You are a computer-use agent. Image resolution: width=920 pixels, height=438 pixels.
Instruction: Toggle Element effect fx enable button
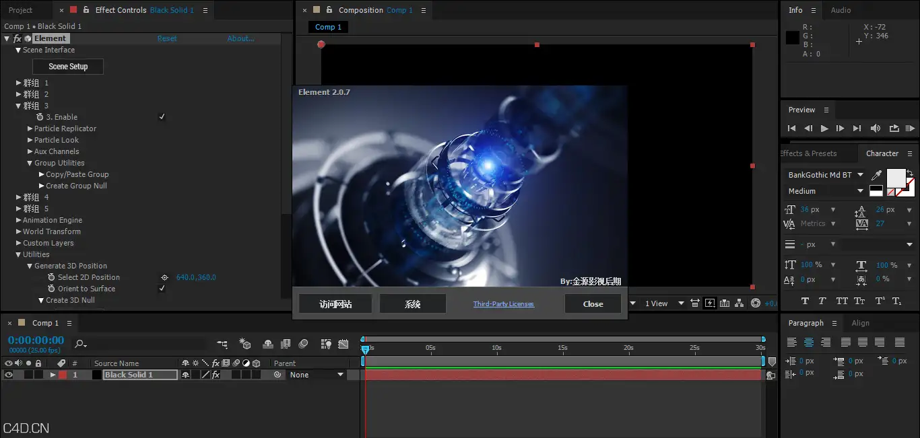[18, 38]
